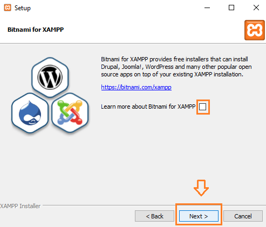Click the WordPress hexagon logo
The width and height of the screenshot is (266, 227).
coord(50,77)
